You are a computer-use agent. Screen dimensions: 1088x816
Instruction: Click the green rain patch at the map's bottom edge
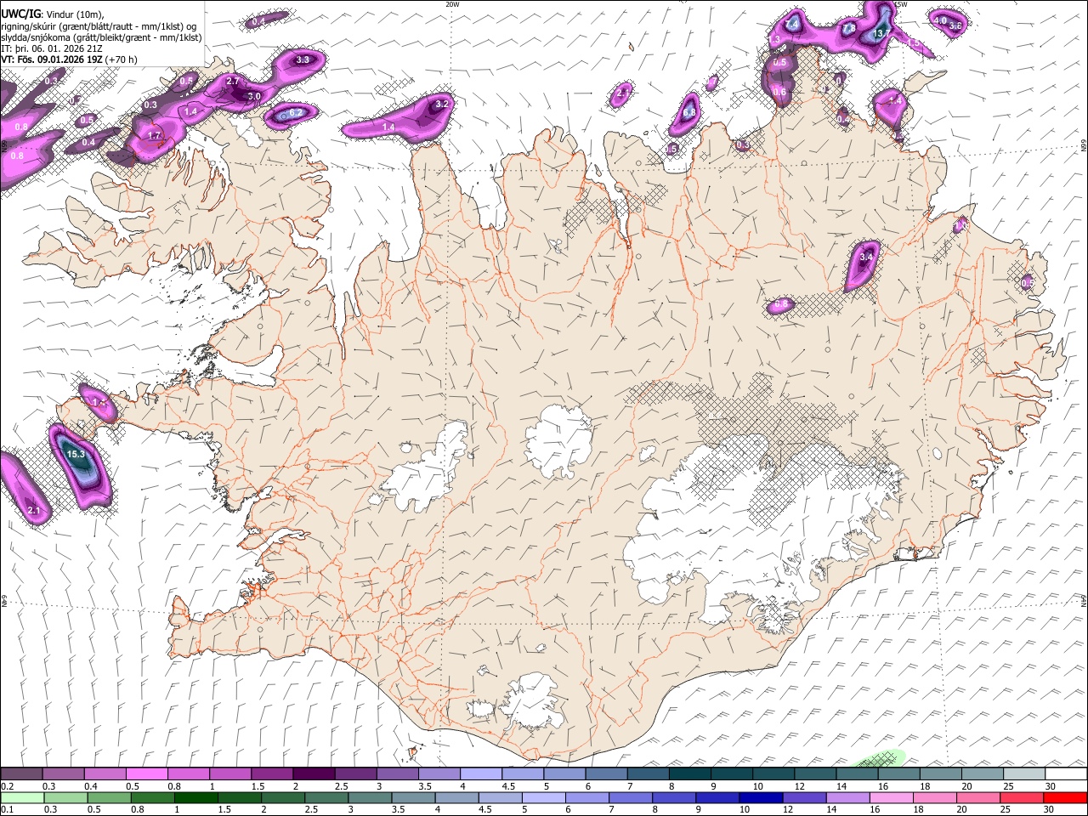click(878, 759)
